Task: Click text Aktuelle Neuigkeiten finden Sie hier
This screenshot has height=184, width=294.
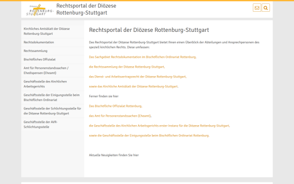Action: (114, 155)
